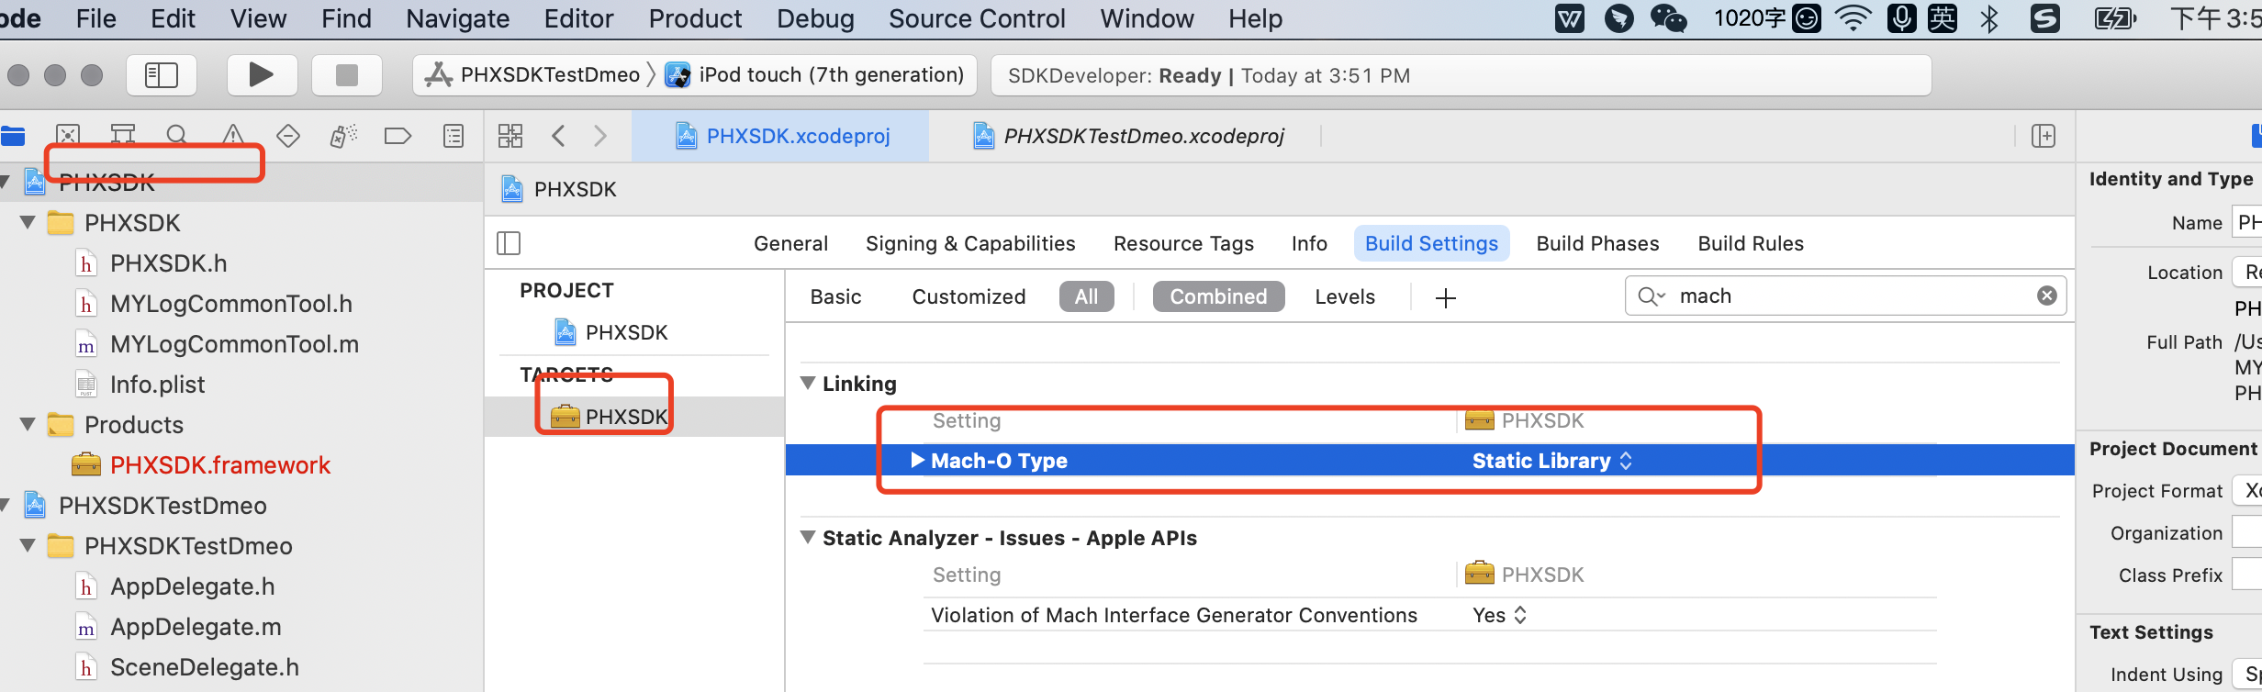The width and height of the screenshot is (2262, 692).
Task: Open the Find navigator magnifier icon
Action: pyautogui.click(x=177, y=136)
